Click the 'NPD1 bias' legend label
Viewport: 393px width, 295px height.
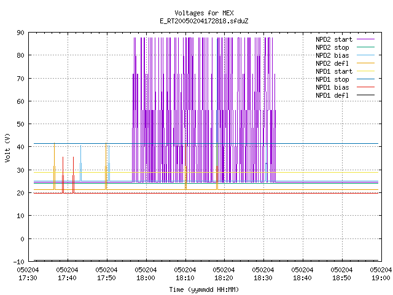pyautogui.click(x=332, y=87)
